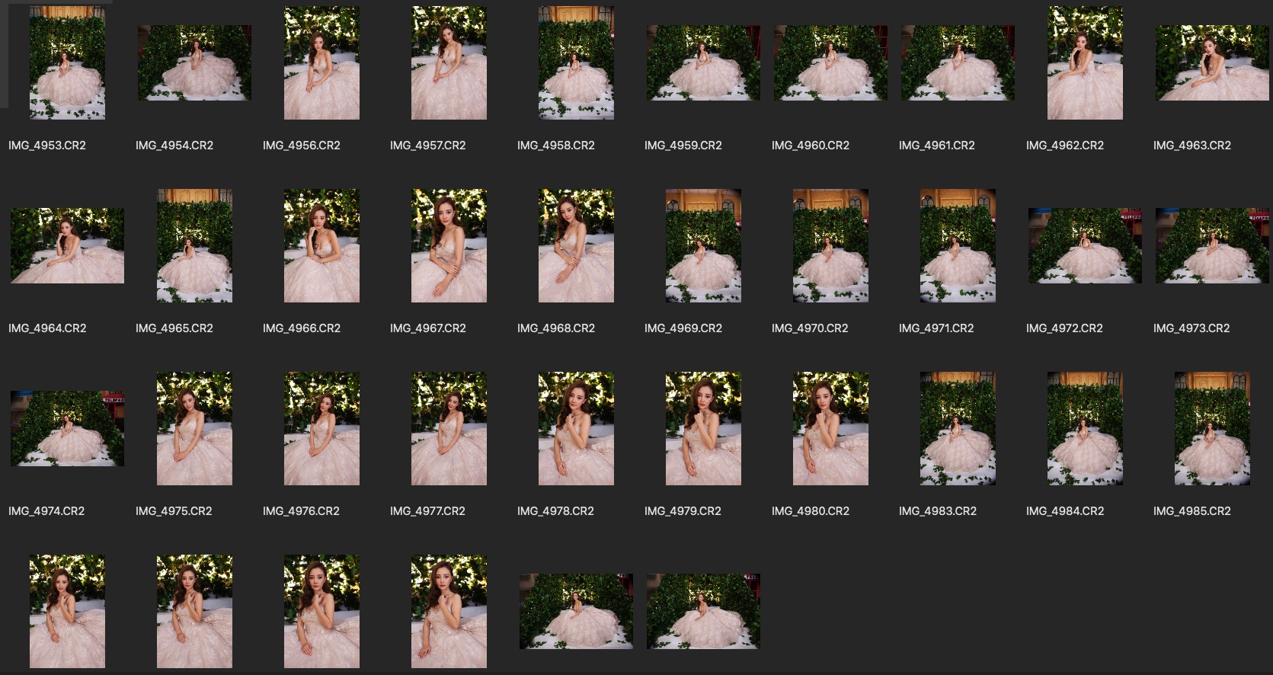Click the IMG_4954.CR2 landscape photo

coord(194,63)
